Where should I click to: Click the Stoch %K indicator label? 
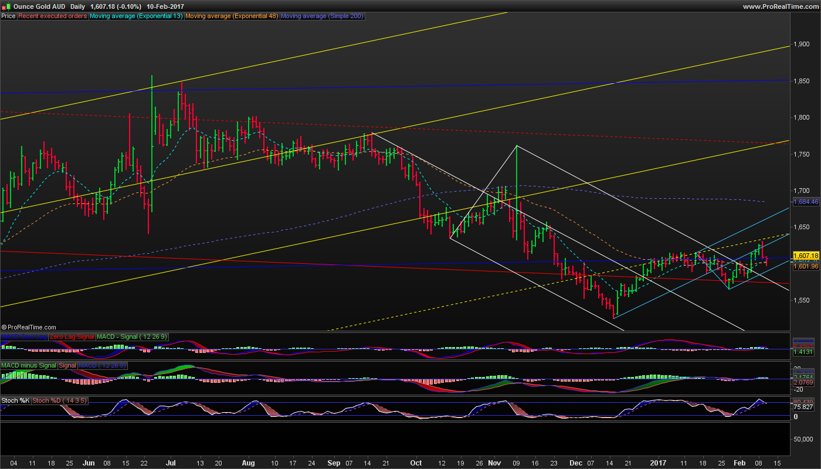[x=15, y=400]
